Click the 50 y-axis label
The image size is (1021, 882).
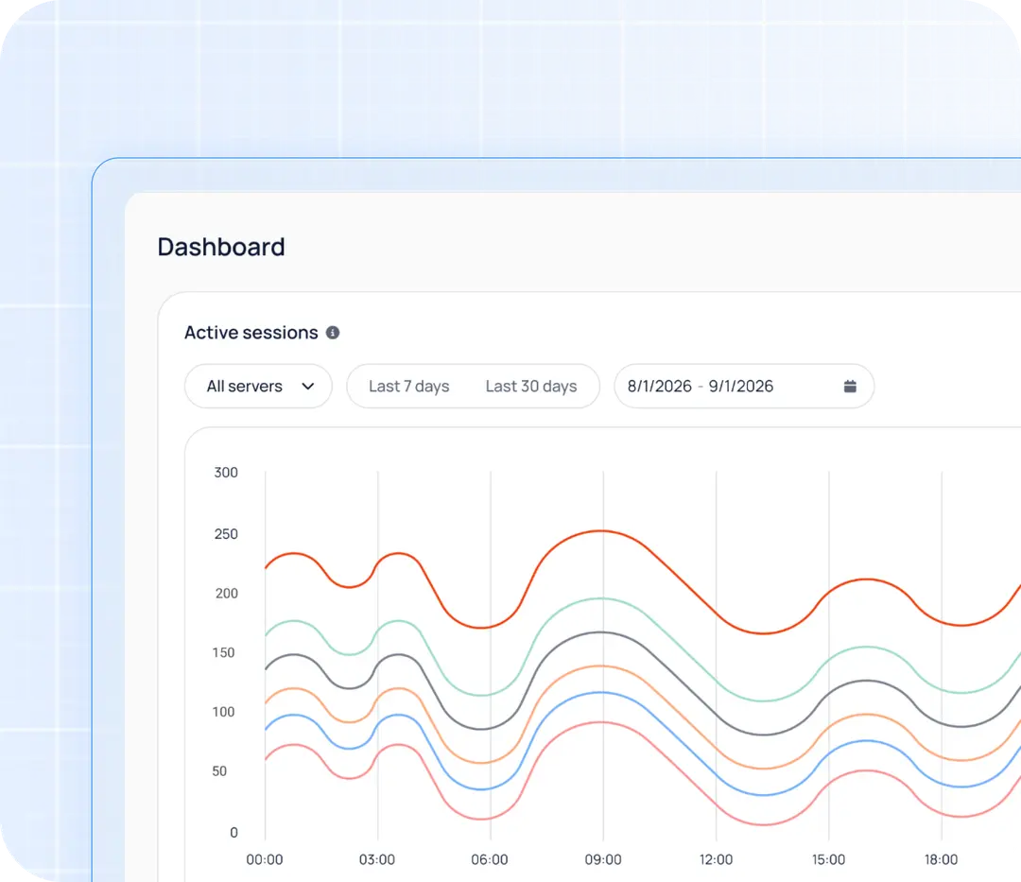point(219,770)
